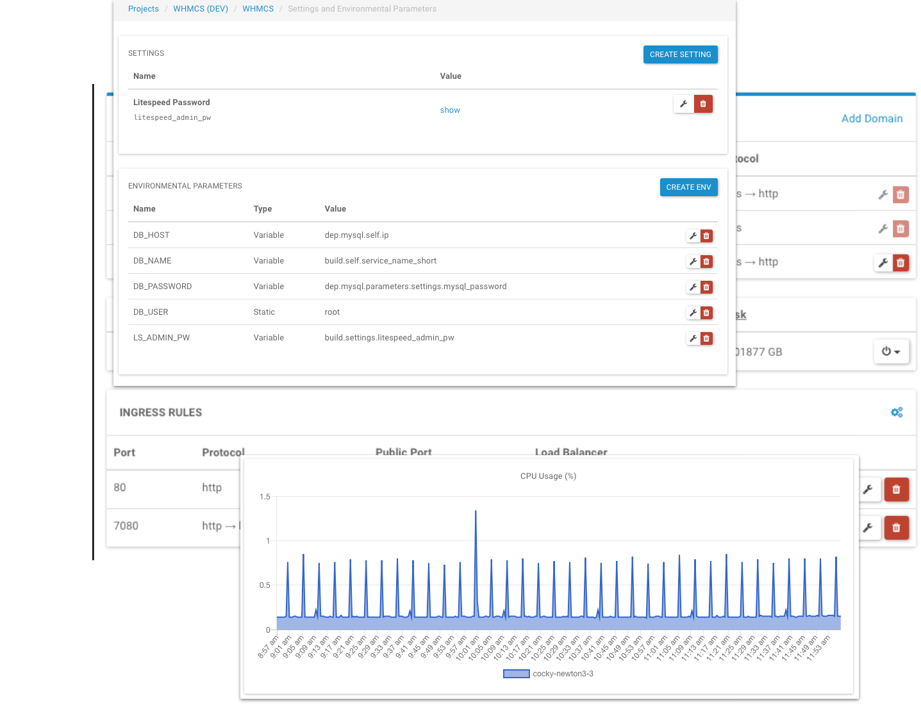
Task: Edit the LS_ADMIN_PW variable
Action: [x=693, y=338]
